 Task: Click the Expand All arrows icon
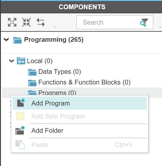pyautogui.click(x=12, y=22)
